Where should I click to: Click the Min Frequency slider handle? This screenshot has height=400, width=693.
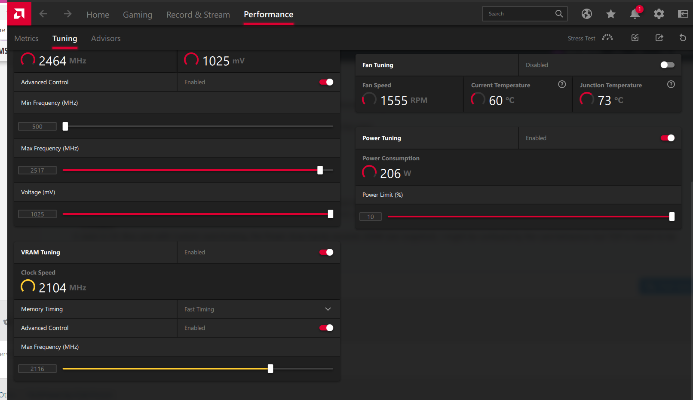coord(65,126)
